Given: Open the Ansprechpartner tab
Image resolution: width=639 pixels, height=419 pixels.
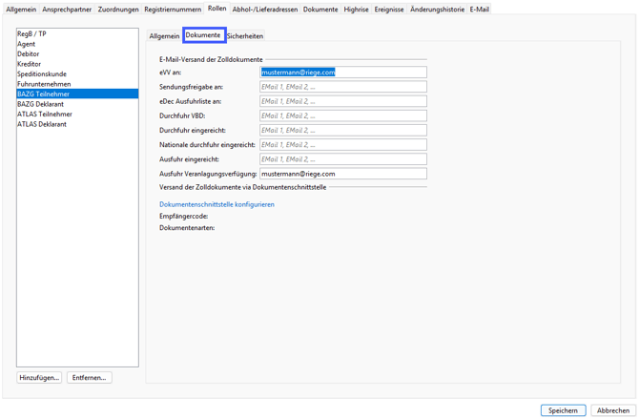Looking at the screenshot, I should pyautogui.click(x=67, y=10).
